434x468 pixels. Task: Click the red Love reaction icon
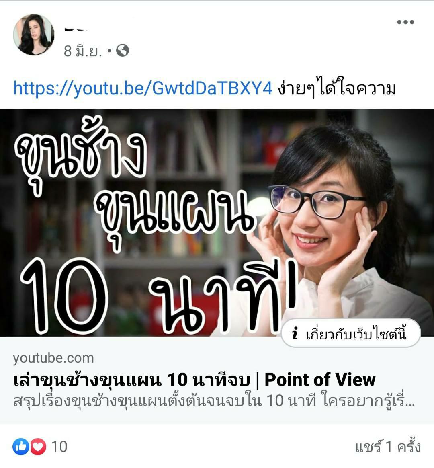click(38, 447)
